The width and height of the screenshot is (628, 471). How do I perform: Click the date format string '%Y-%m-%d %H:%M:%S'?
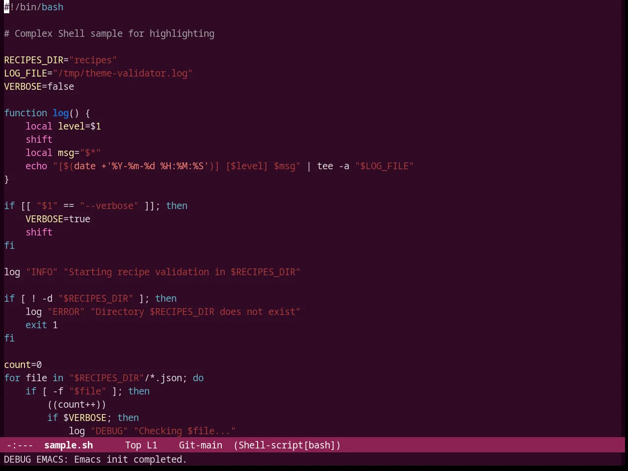point(157,166)
